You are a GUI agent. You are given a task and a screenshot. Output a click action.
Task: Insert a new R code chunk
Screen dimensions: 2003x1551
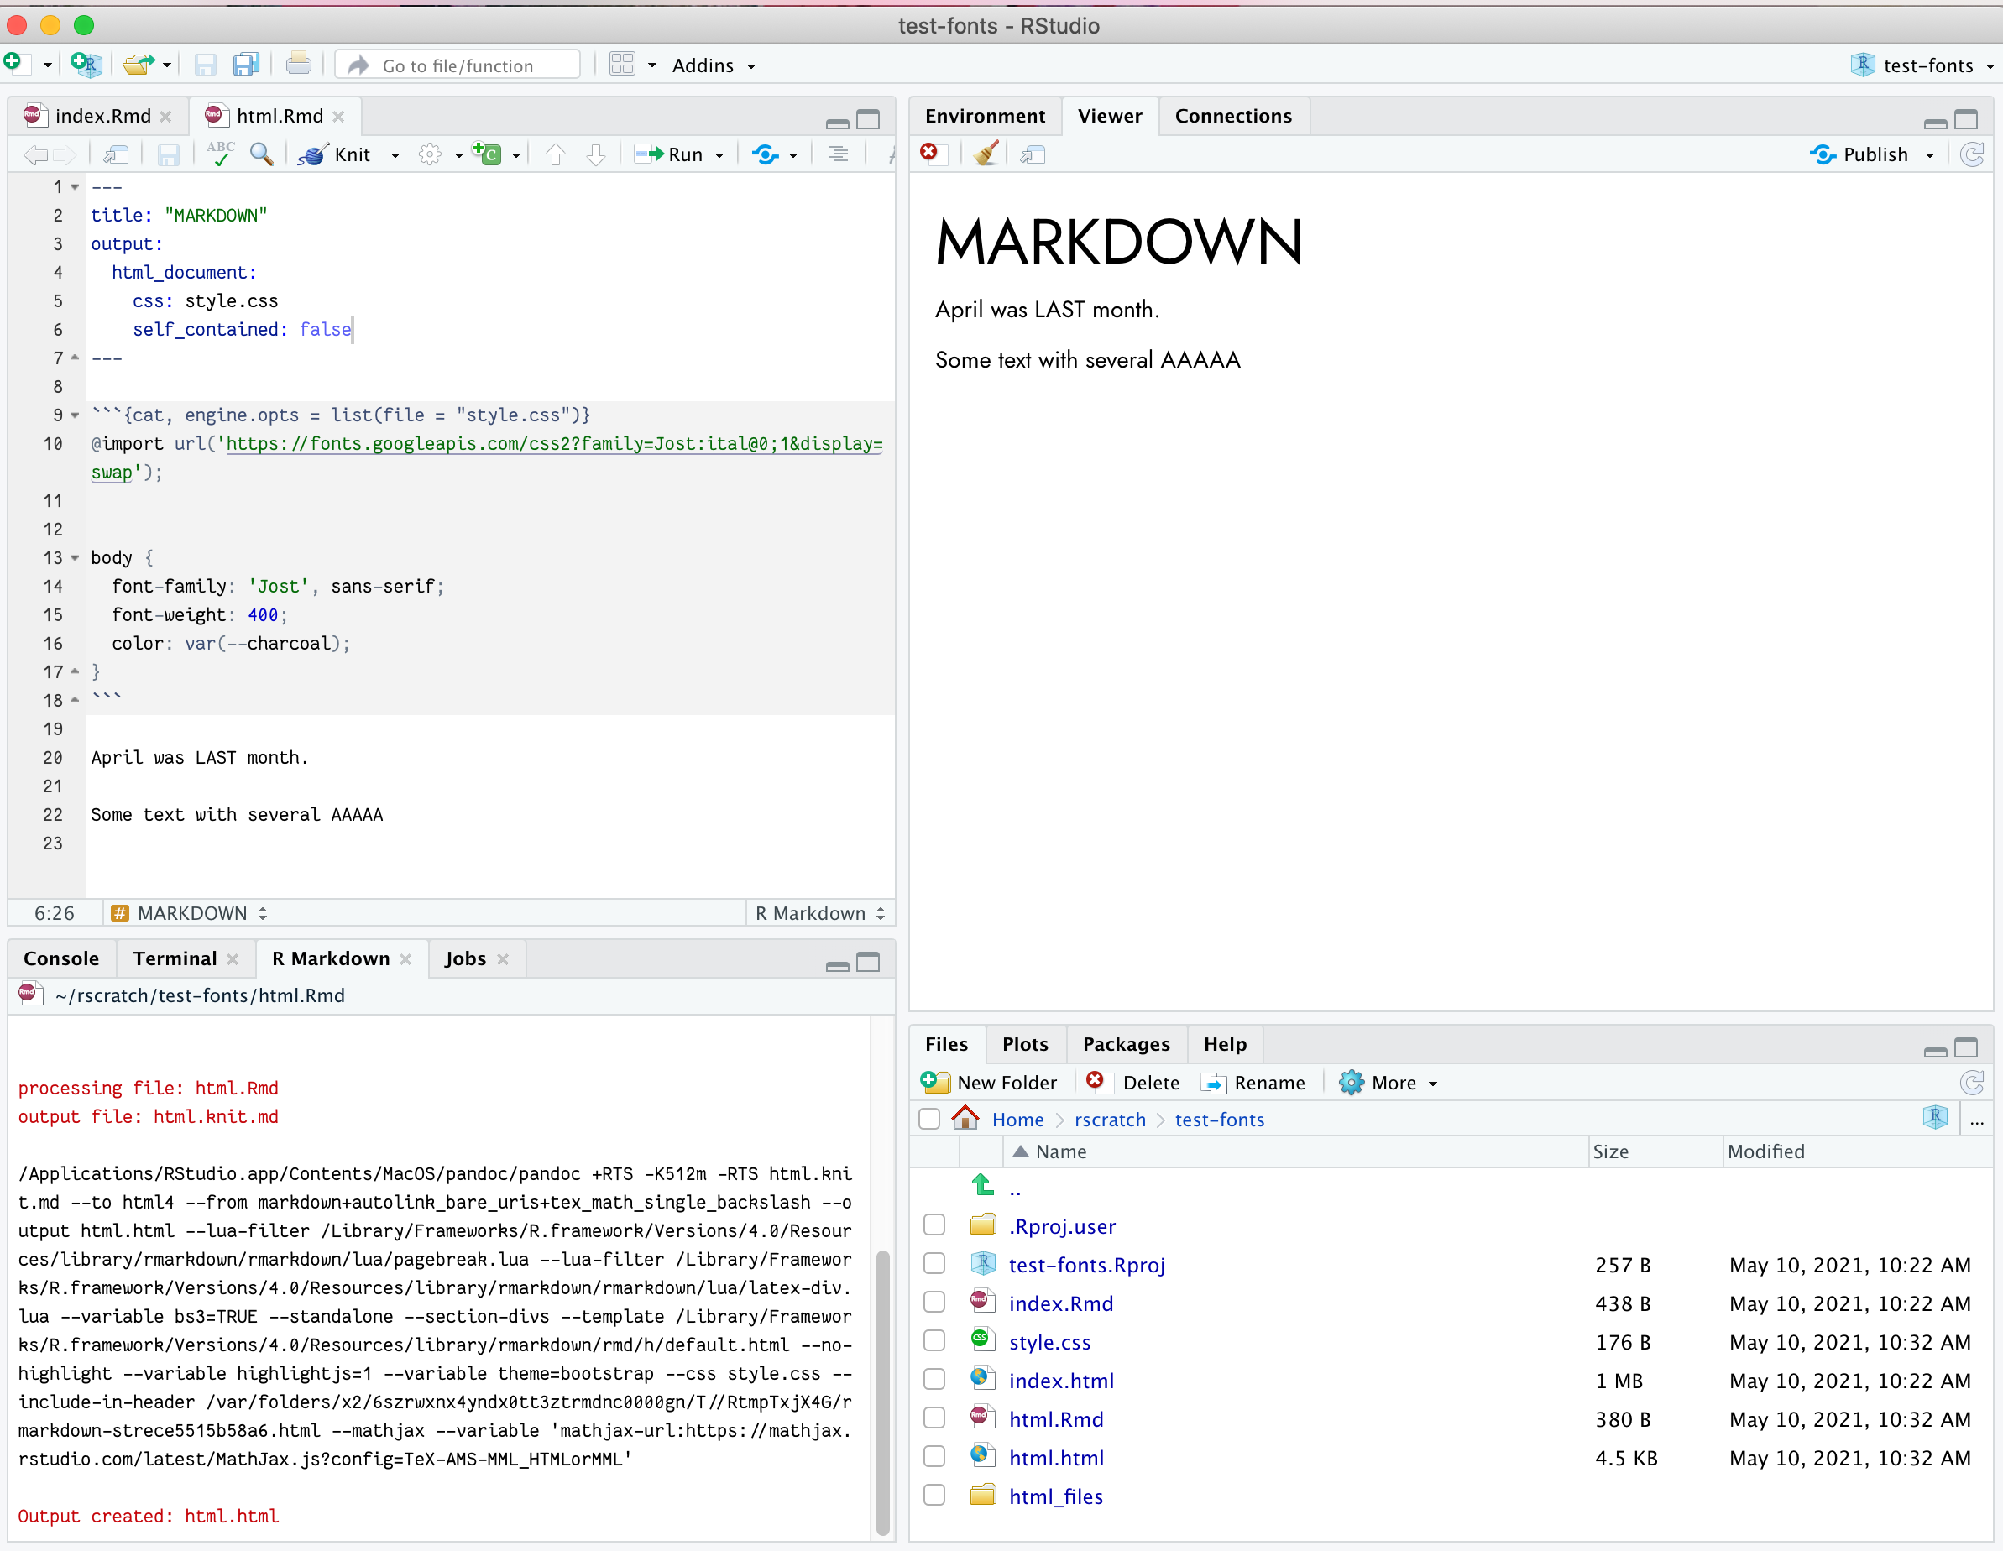coord(489,154)
